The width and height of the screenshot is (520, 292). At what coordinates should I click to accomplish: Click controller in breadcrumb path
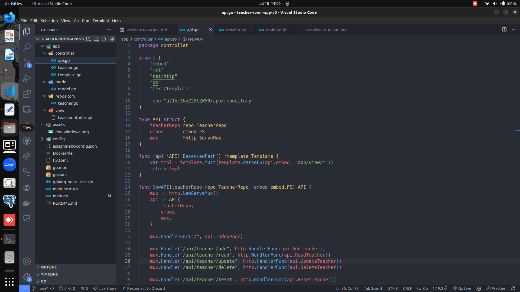pos(143,39)
